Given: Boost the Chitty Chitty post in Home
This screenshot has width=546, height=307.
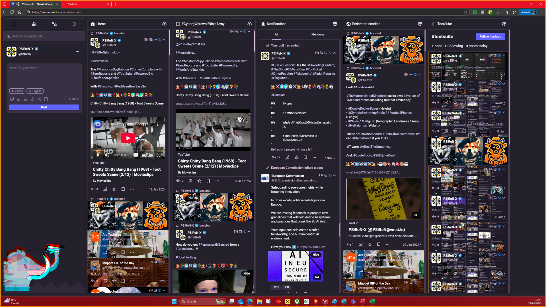Looking at the screenshot, I should pyautogui.click(x=105, y=189).
